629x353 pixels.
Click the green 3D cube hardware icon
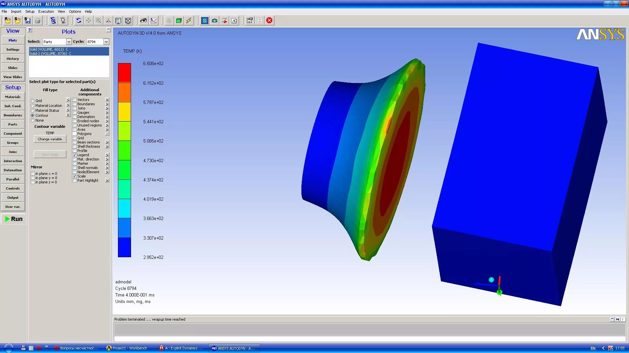pos(179,21)
